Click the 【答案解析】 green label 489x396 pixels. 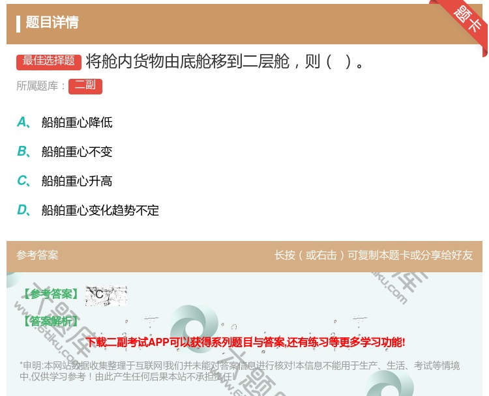point(51,321)
